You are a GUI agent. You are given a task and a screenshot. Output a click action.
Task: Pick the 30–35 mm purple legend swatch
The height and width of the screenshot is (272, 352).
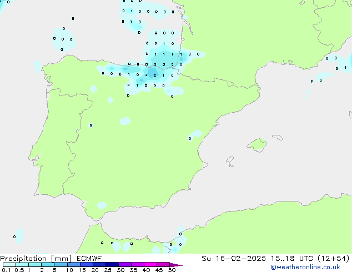(125, 265)
